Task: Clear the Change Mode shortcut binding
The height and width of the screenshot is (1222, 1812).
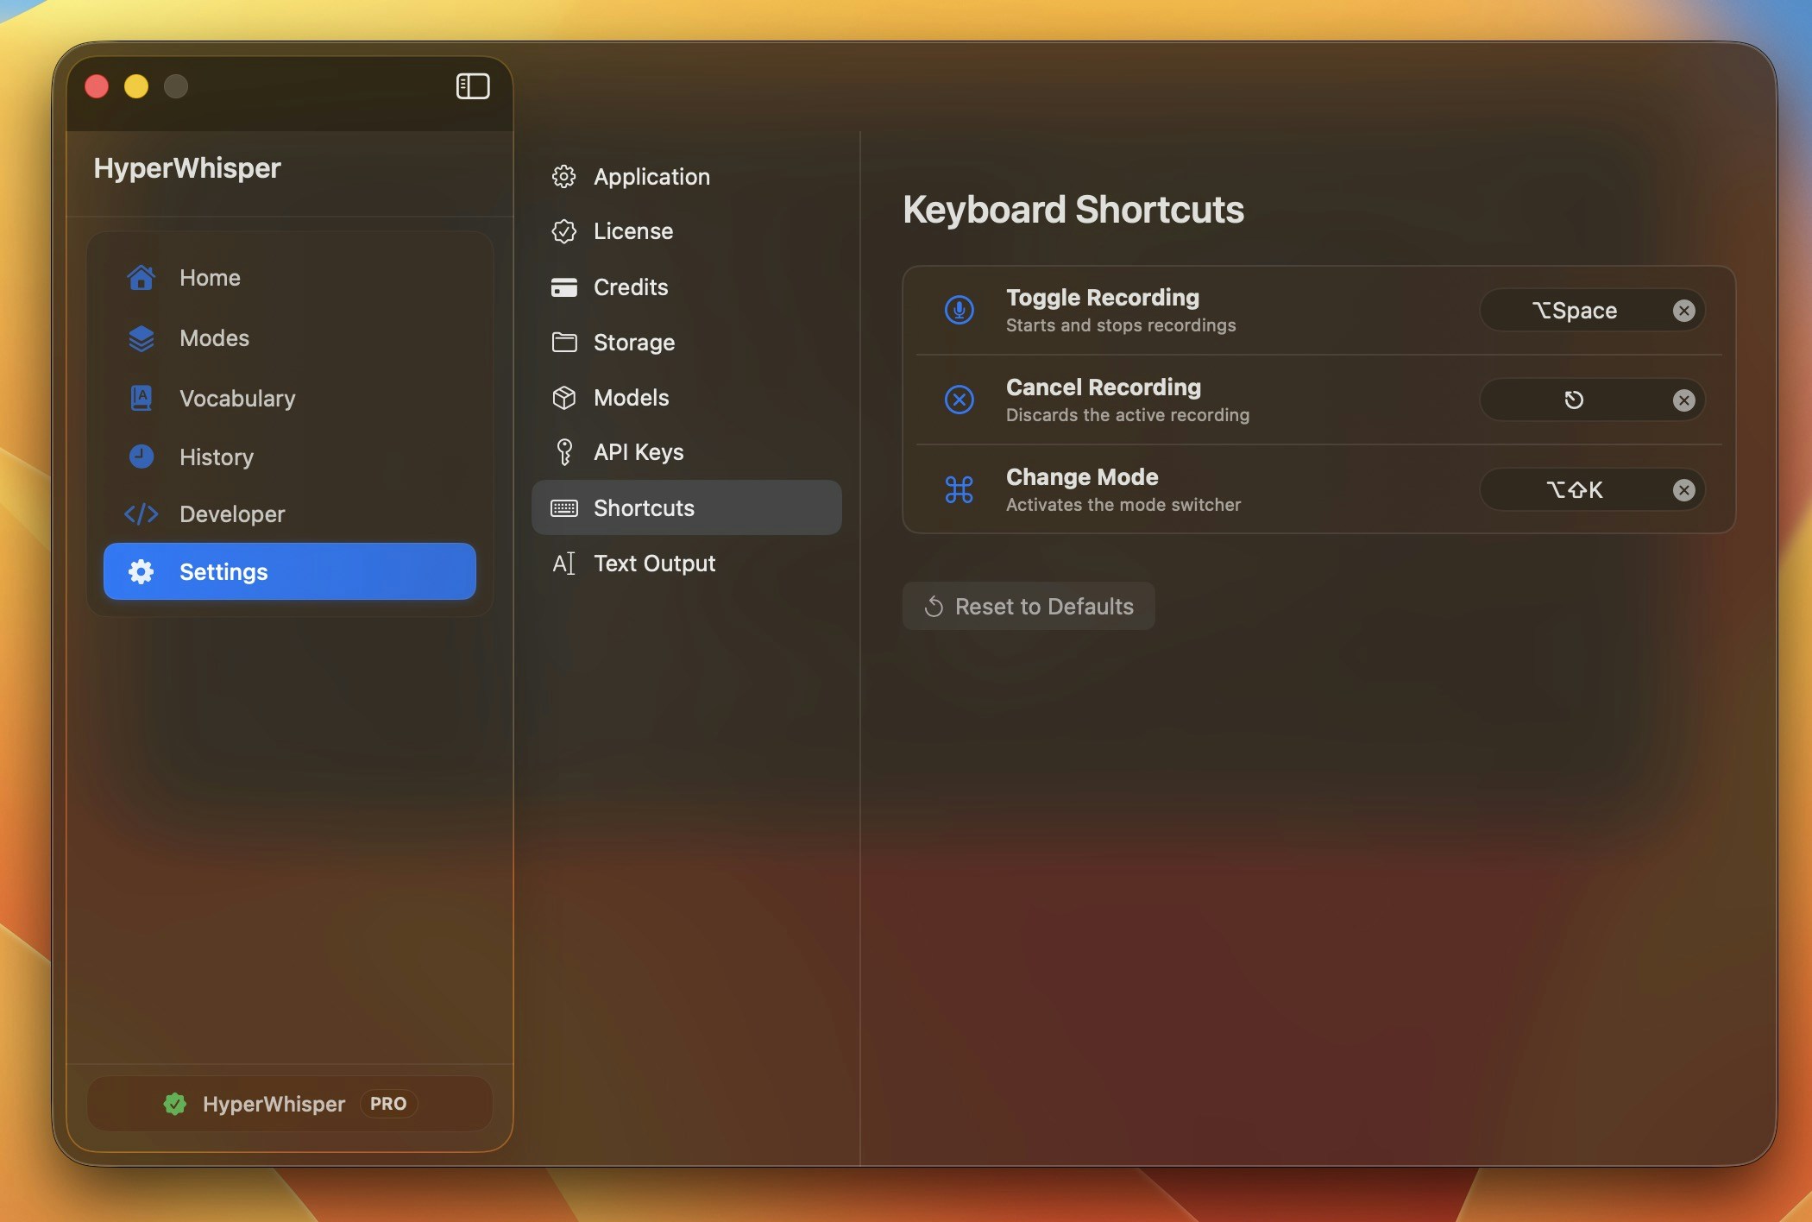Action: [x=1685, y=489]
